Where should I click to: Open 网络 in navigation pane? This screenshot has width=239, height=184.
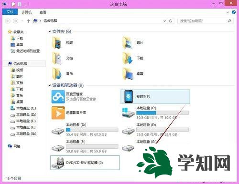click(x=17, y=146)
